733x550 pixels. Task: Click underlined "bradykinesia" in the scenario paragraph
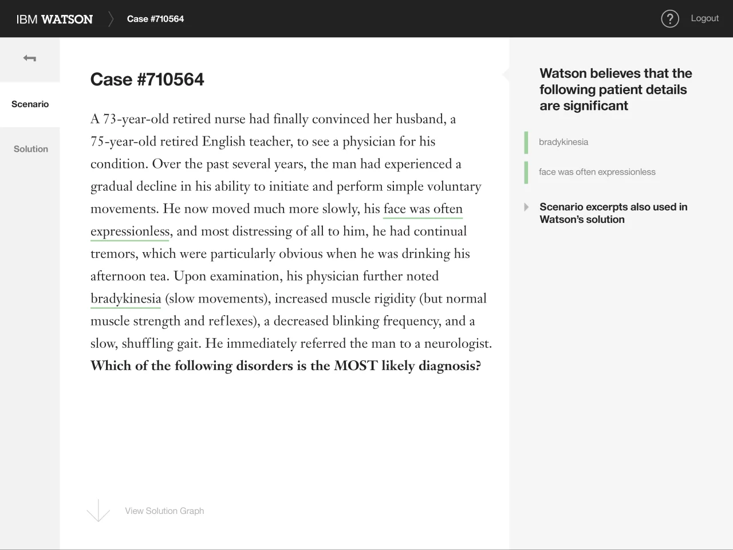coord(126,298)
